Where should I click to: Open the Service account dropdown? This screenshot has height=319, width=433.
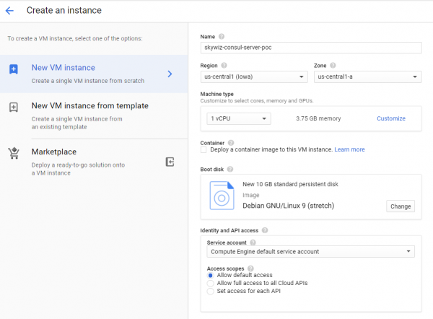tap(310, 252)
